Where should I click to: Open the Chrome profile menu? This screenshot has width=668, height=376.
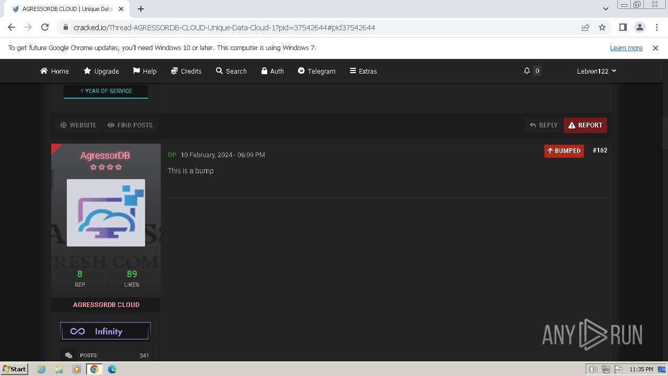click(639, 27)
